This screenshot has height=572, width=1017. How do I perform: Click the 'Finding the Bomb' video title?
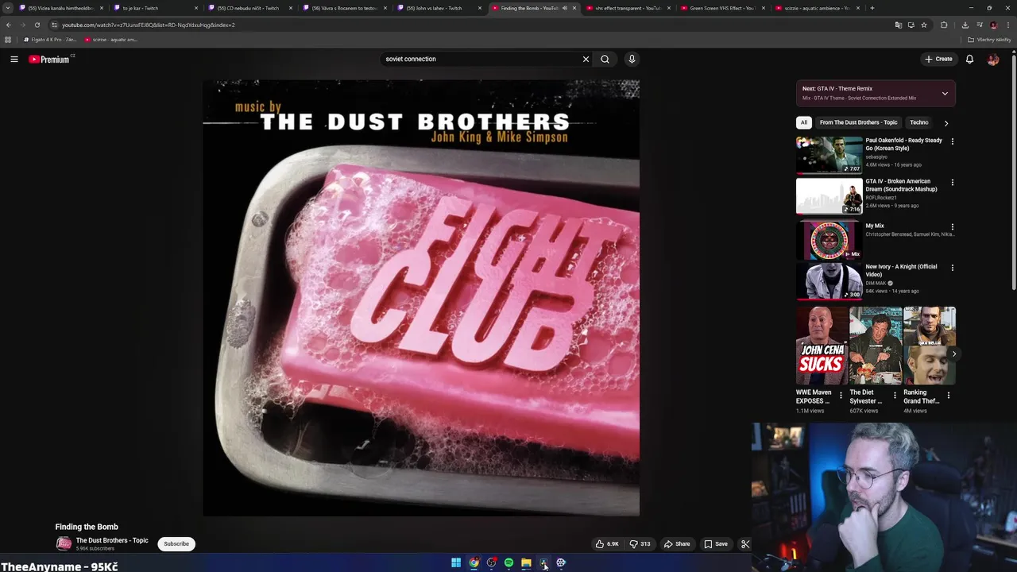pos(87,527)
